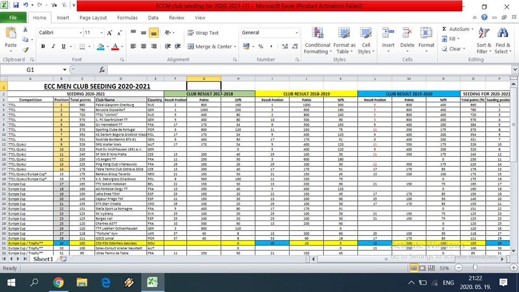Switch to Page Layout view icon
This screenshot has width=519, height=292.
pyautogui.click(x=423, y=268)
